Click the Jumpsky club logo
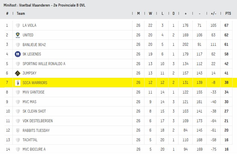This screenshot has width=237, height=156. (18, 73)
